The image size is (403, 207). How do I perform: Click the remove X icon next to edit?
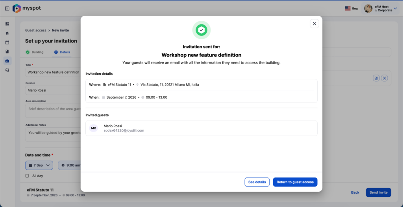pos(384,78)
